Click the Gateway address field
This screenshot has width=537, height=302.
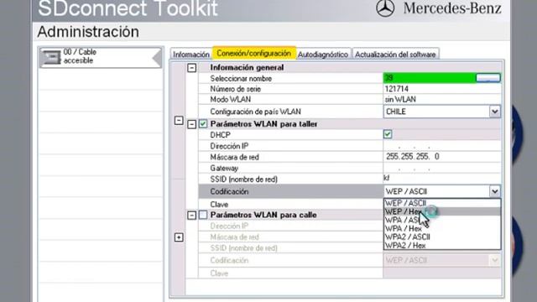pos(442,168)
